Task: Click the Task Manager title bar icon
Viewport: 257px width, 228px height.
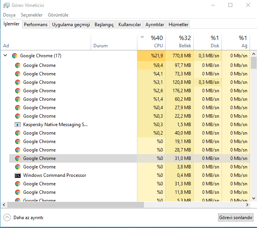Action: tap(7, 5)
